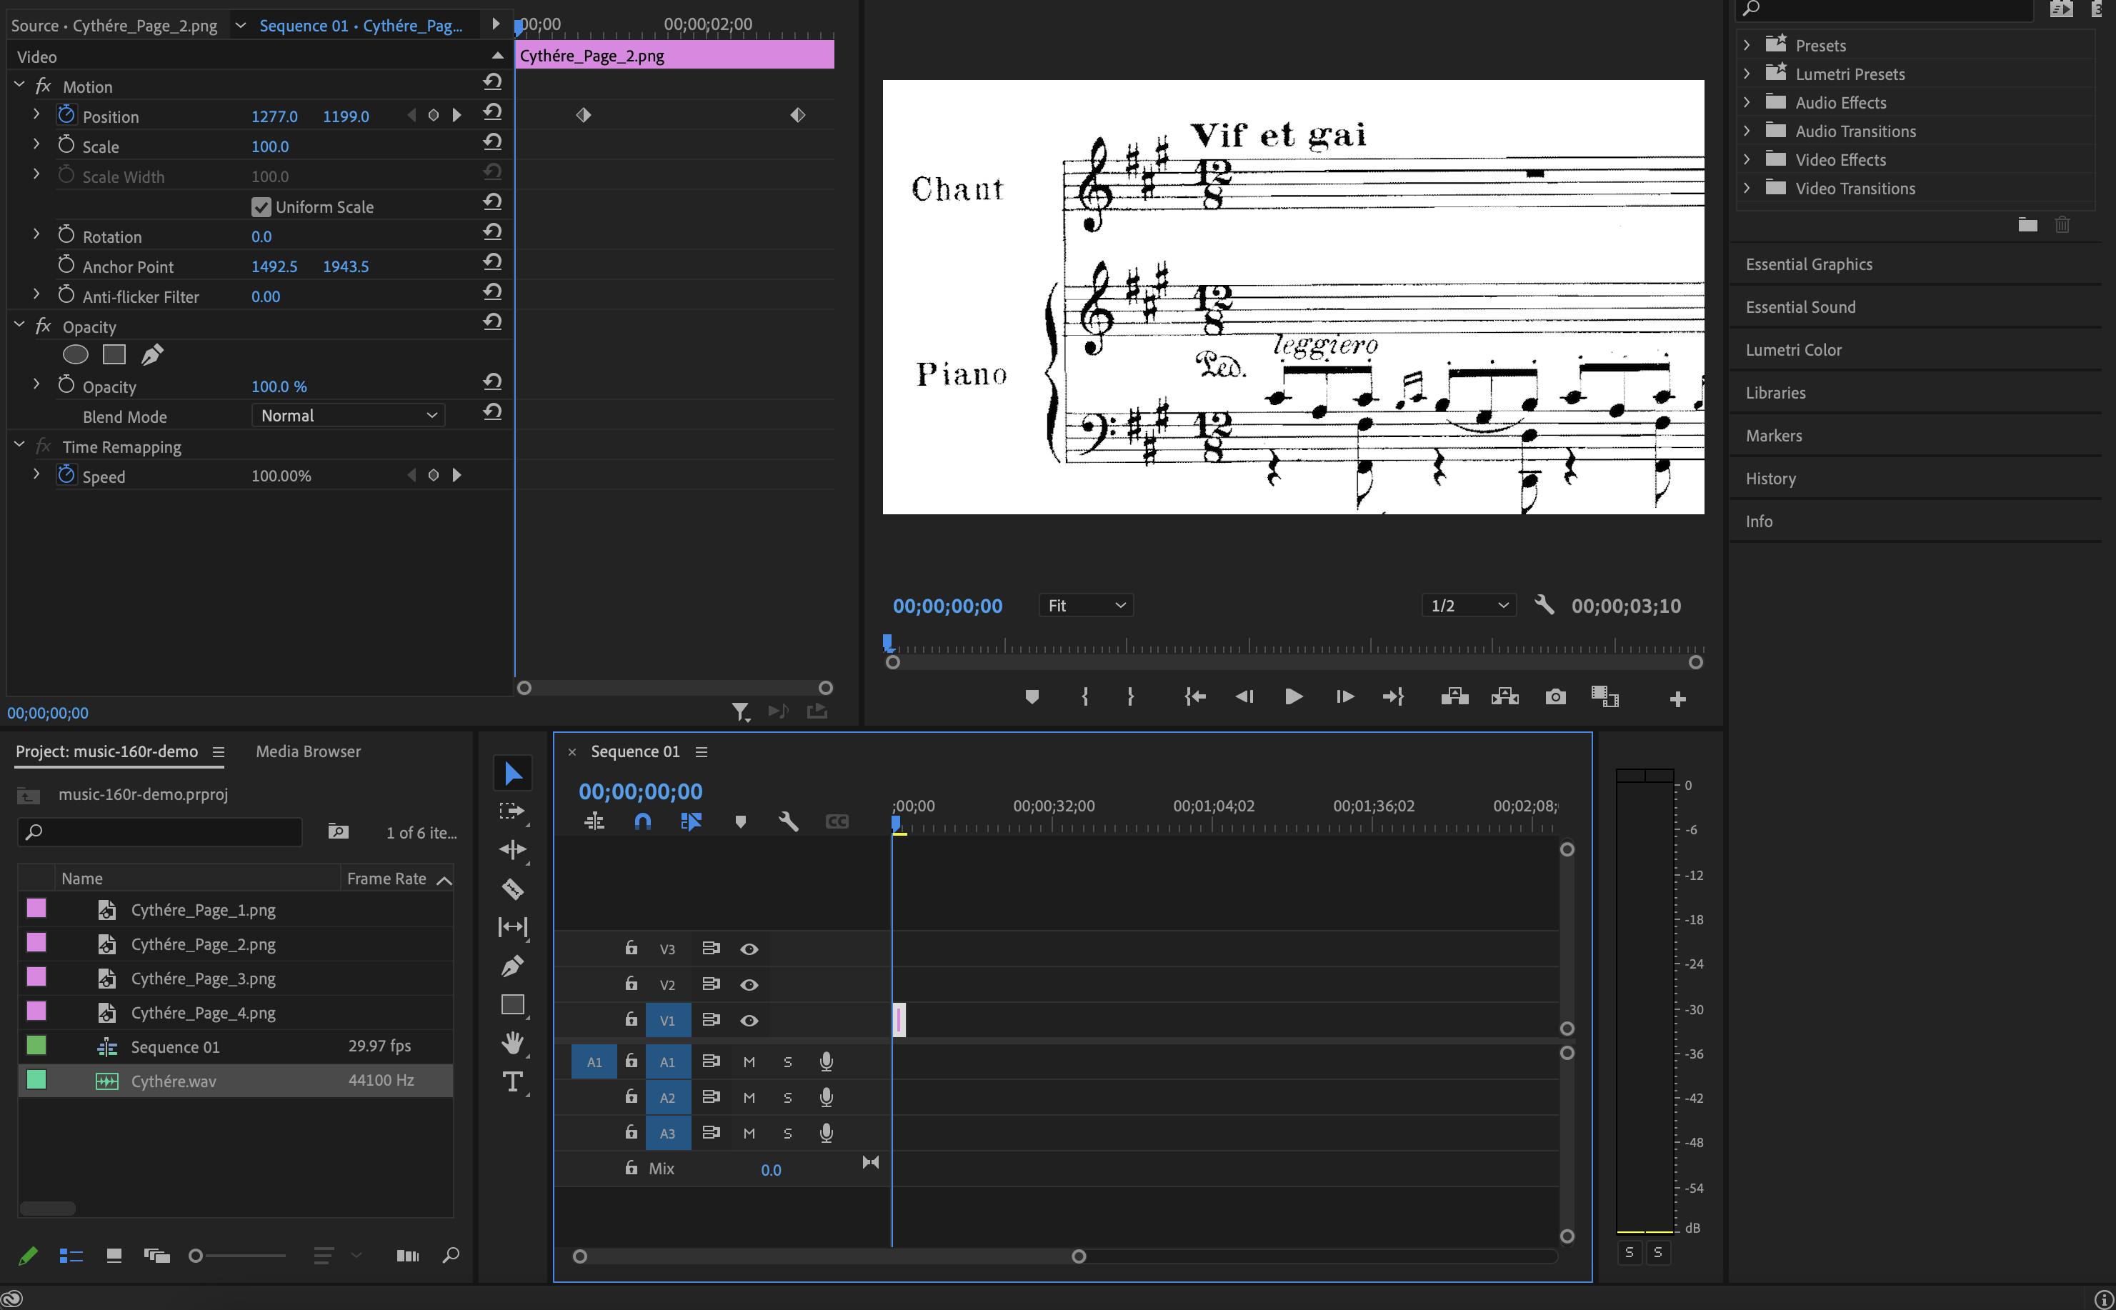The image size is (2116, 1310).
Task: Reset the Rotation parameter
Action: coord(492,232)
